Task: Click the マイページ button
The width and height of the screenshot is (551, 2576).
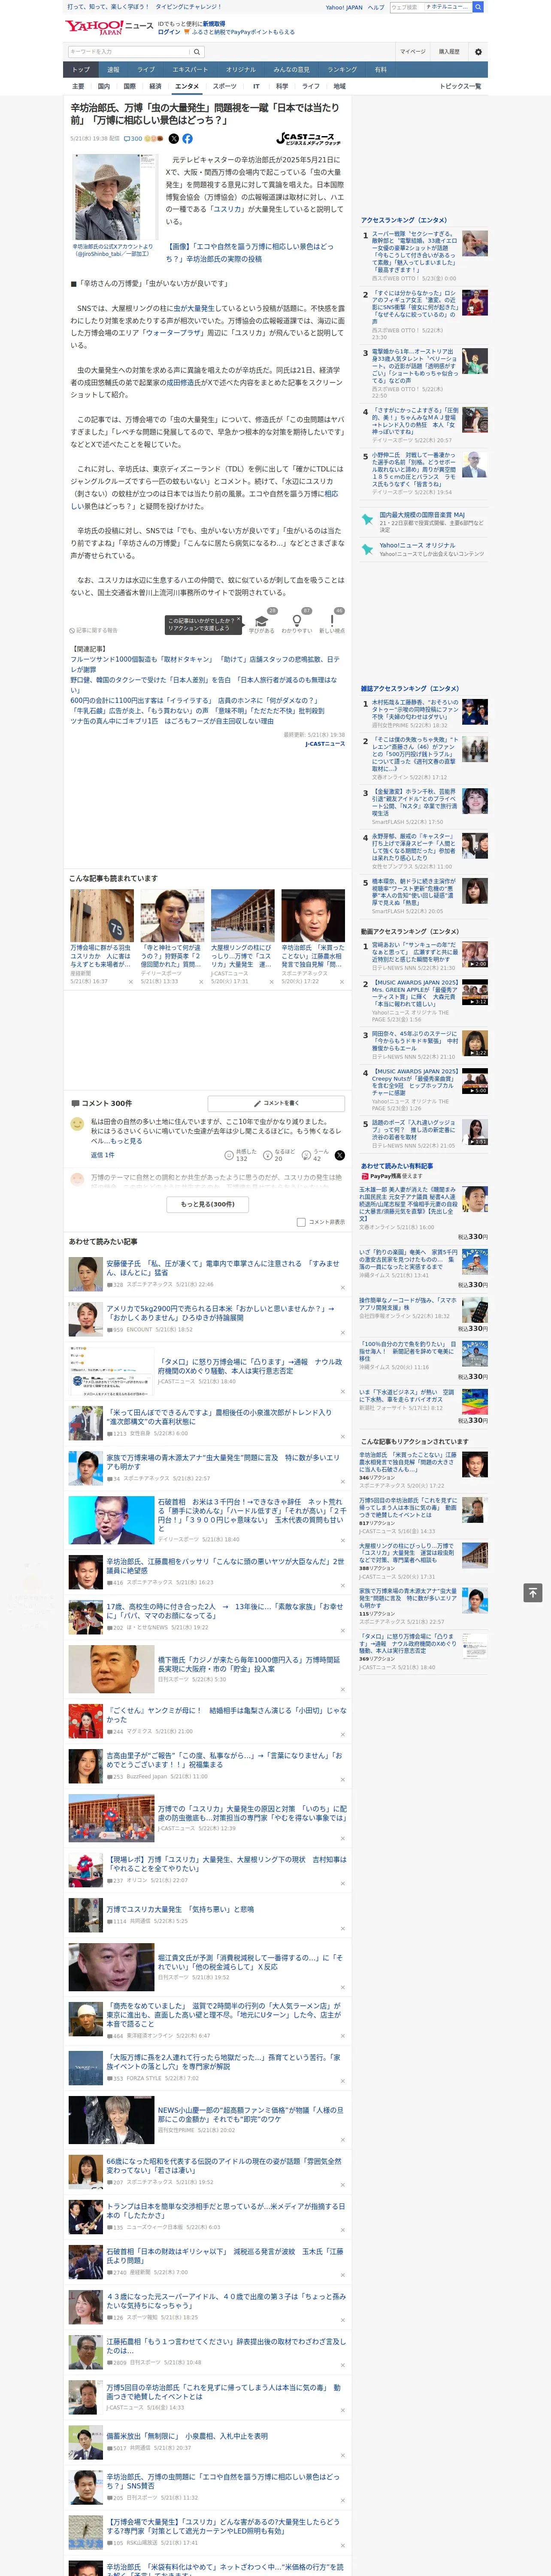Action: click(x=413, y=51)
